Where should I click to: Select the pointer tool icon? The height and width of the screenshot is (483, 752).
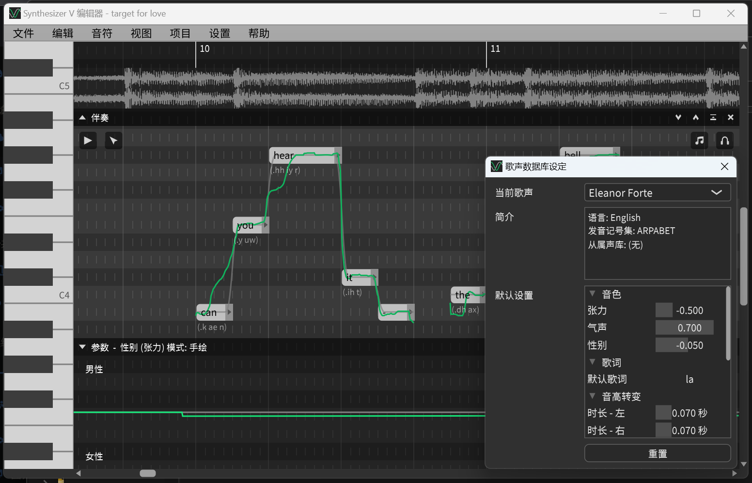113,140
